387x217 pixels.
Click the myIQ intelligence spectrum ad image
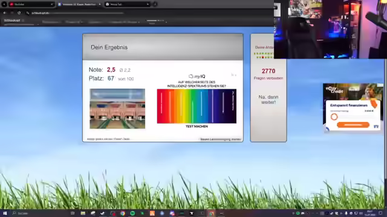coord(197,106)
